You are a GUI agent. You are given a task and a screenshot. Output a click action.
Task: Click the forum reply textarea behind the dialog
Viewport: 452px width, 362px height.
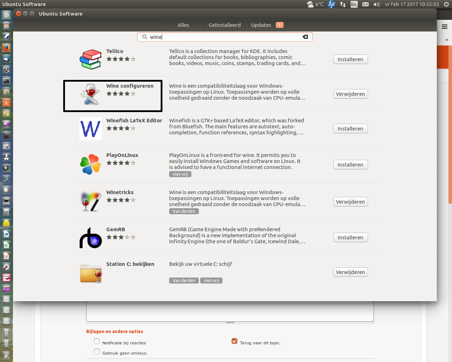tap(230, 311)
